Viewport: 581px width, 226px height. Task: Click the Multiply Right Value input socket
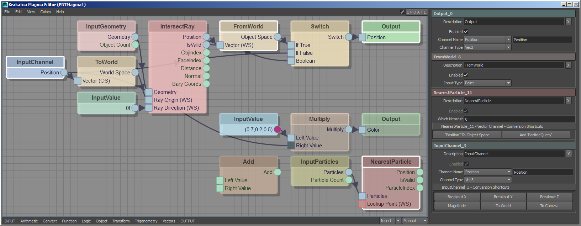click(x=291, y=146)
